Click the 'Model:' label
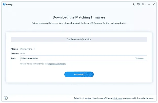The width and height of the screenshot is (158, 103). pyautogui.click(x=14, y=49)
